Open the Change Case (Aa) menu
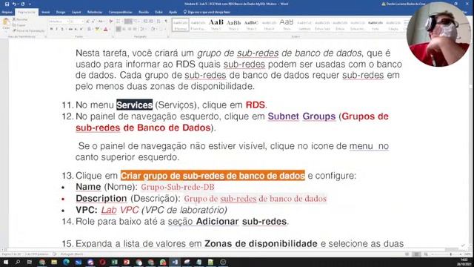 tap(101, 22)
